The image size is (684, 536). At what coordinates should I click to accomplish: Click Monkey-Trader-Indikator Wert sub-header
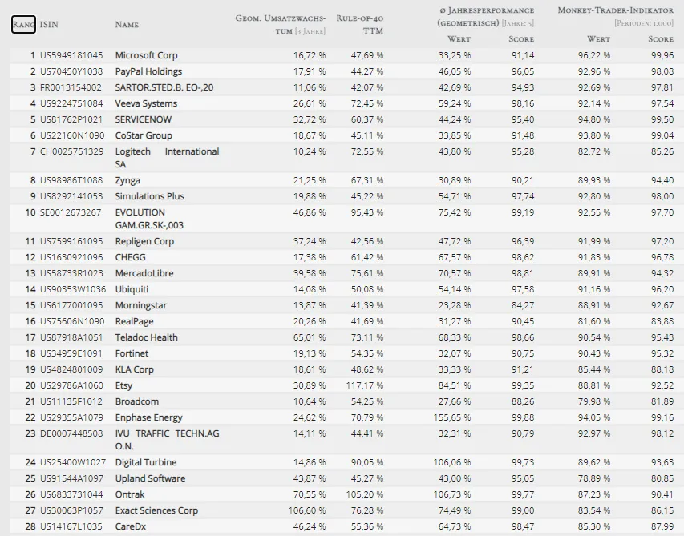(x=598, y=38)
